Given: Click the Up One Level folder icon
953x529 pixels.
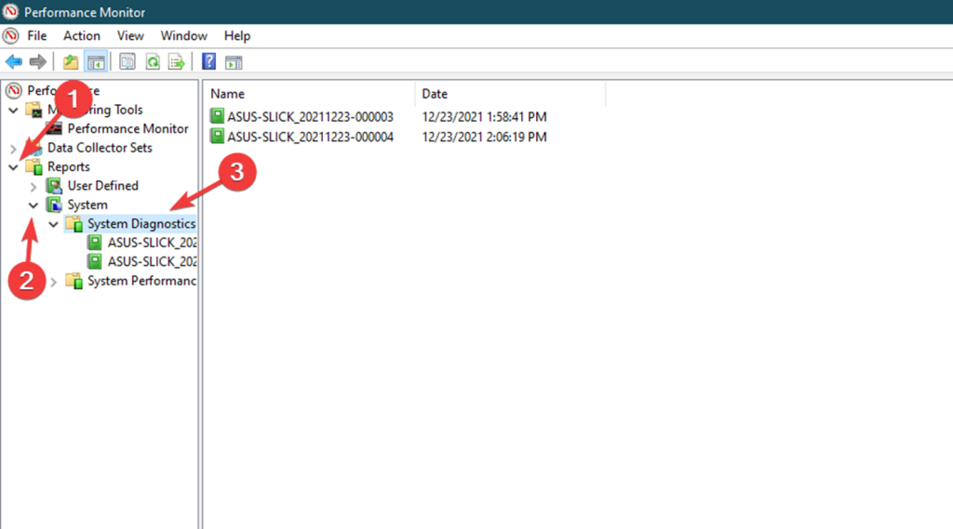Looking at the screenshot, I should [x=71, y=62].
